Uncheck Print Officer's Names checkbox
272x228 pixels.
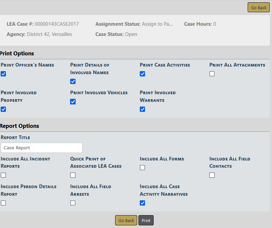click(3, 74)
